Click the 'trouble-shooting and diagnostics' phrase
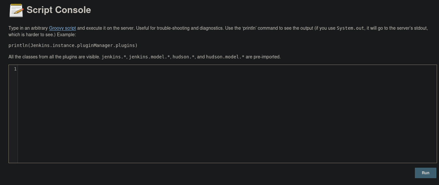 pos(190,28)
